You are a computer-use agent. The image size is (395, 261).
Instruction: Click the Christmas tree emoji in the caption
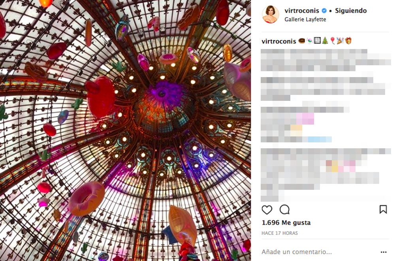pos(325,41)
